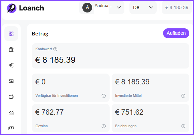Screen dimensions: 194x135
Task: Click the user avatar with letter A
Action: tap(87, 7)
